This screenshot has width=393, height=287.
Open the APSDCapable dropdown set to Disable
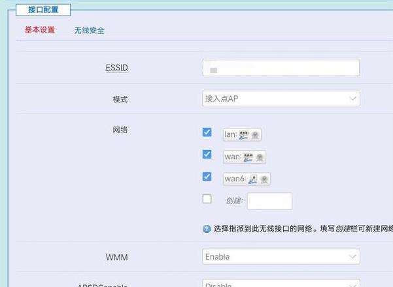point(281,283)
